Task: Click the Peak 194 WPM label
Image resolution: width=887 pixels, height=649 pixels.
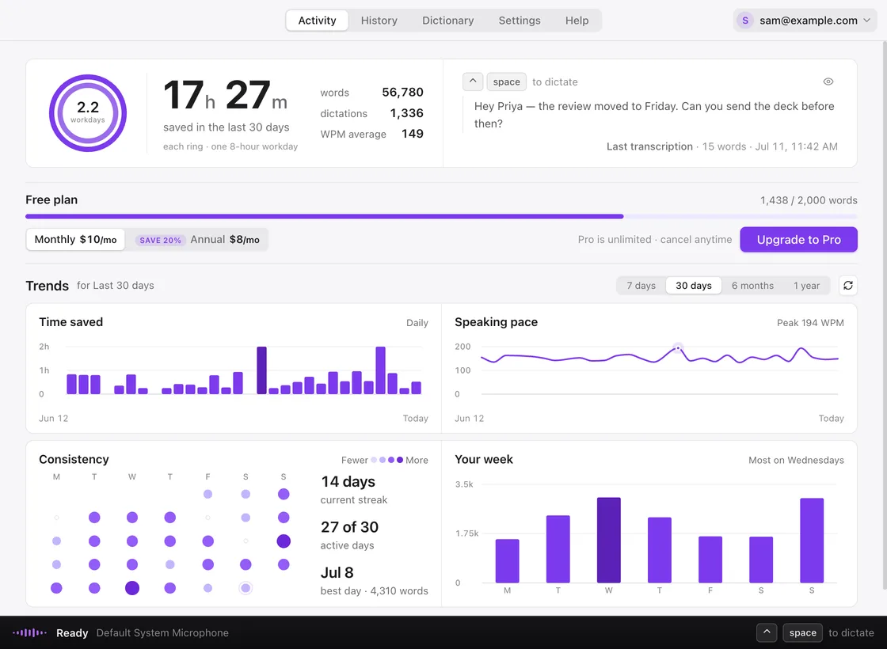Action: click(810, 323)
